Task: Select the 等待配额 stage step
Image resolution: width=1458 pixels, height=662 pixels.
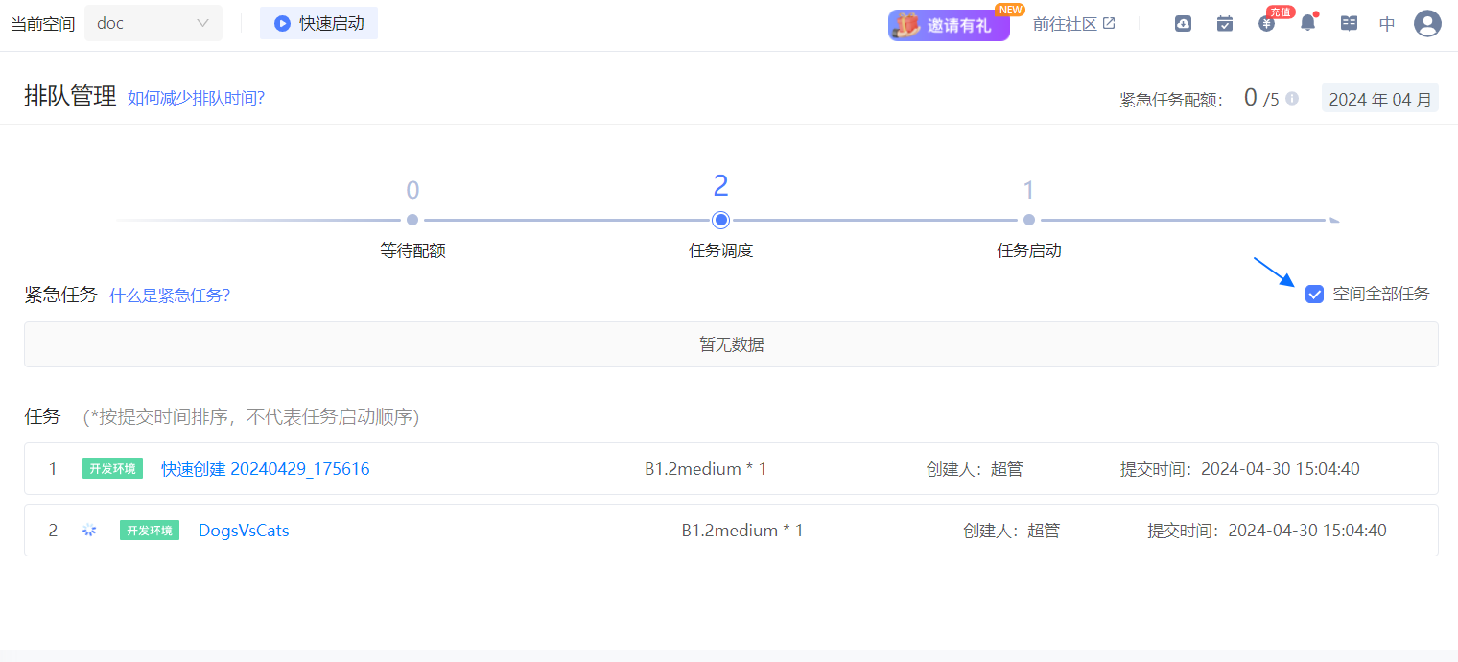Action: pyautogui.click(x=412, y=221)
